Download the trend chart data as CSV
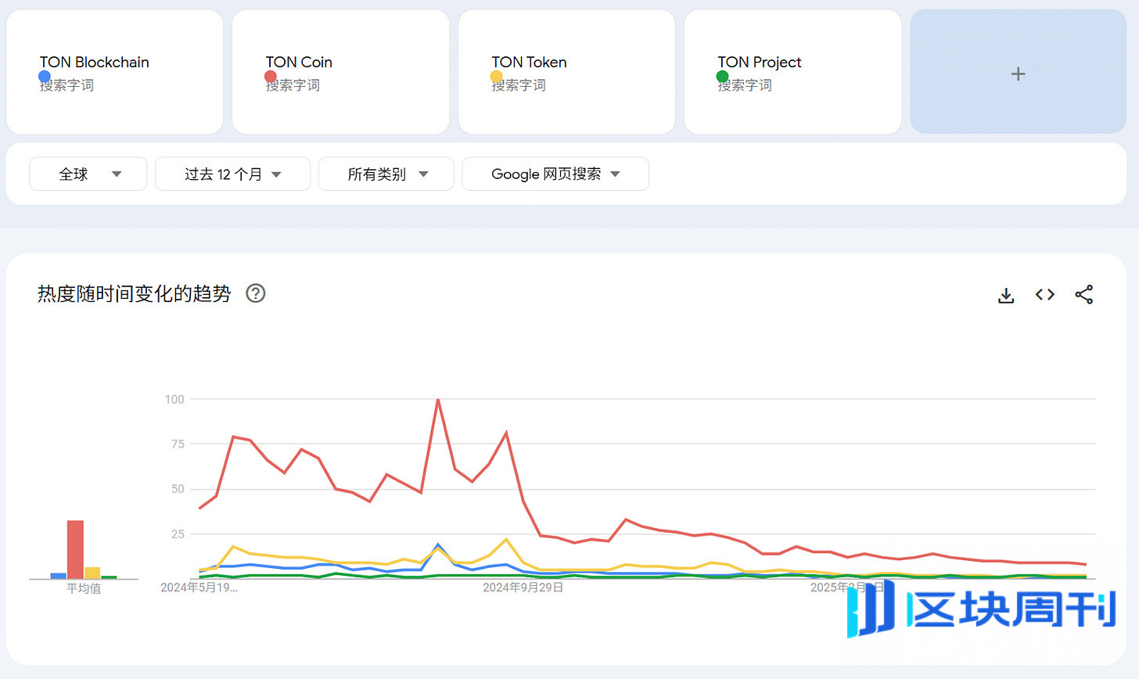The height and width of the screenshot is (679, 1139). click(1006, 295)
